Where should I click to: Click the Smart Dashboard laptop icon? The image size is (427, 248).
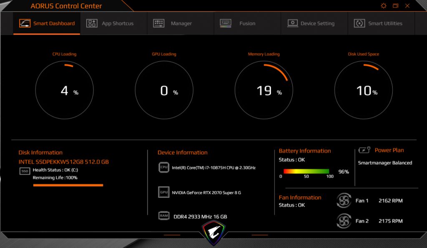pos(25,23)
